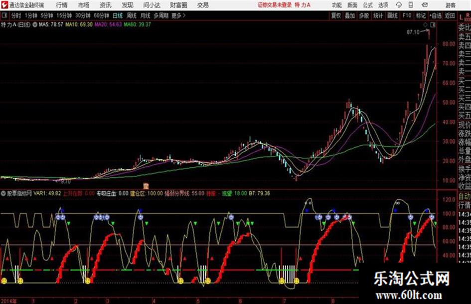Open the 行情 menu

click(x=62, y=5)
